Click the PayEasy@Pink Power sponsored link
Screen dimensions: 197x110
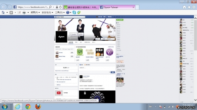click(x=120, y=57)
